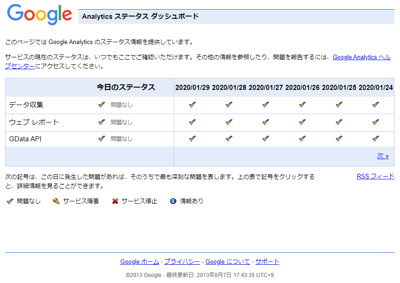Image resolution: width=400 pixels, height=283 pixels.
Task: Click the サービス停止 legend label
Action: click(x=139, y=201)
